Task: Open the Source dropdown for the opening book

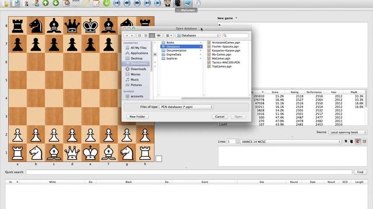Action: [347, 132]
